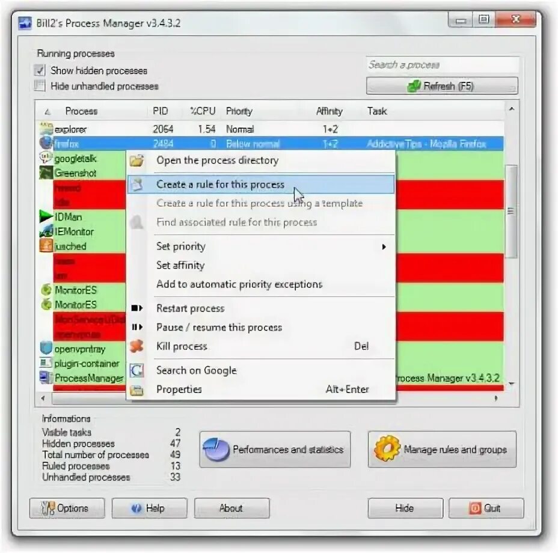Viewport: 558px width, 553px height.
Task: Click the scroll up arrow of process list
Action: pos(511,109)
